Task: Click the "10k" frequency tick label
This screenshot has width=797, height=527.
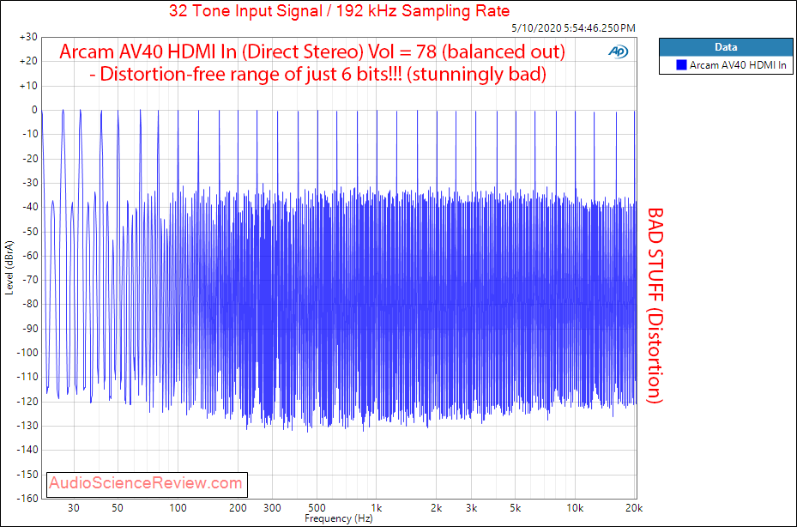Action: [x=575, y=507]
